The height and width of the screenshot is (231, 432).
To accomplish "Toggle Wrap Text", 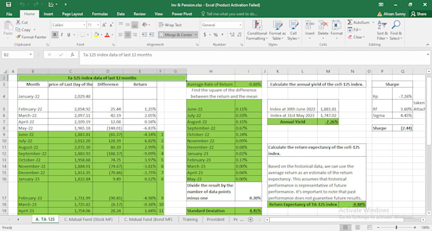I will pyautogui.click(x=170, y=25).
